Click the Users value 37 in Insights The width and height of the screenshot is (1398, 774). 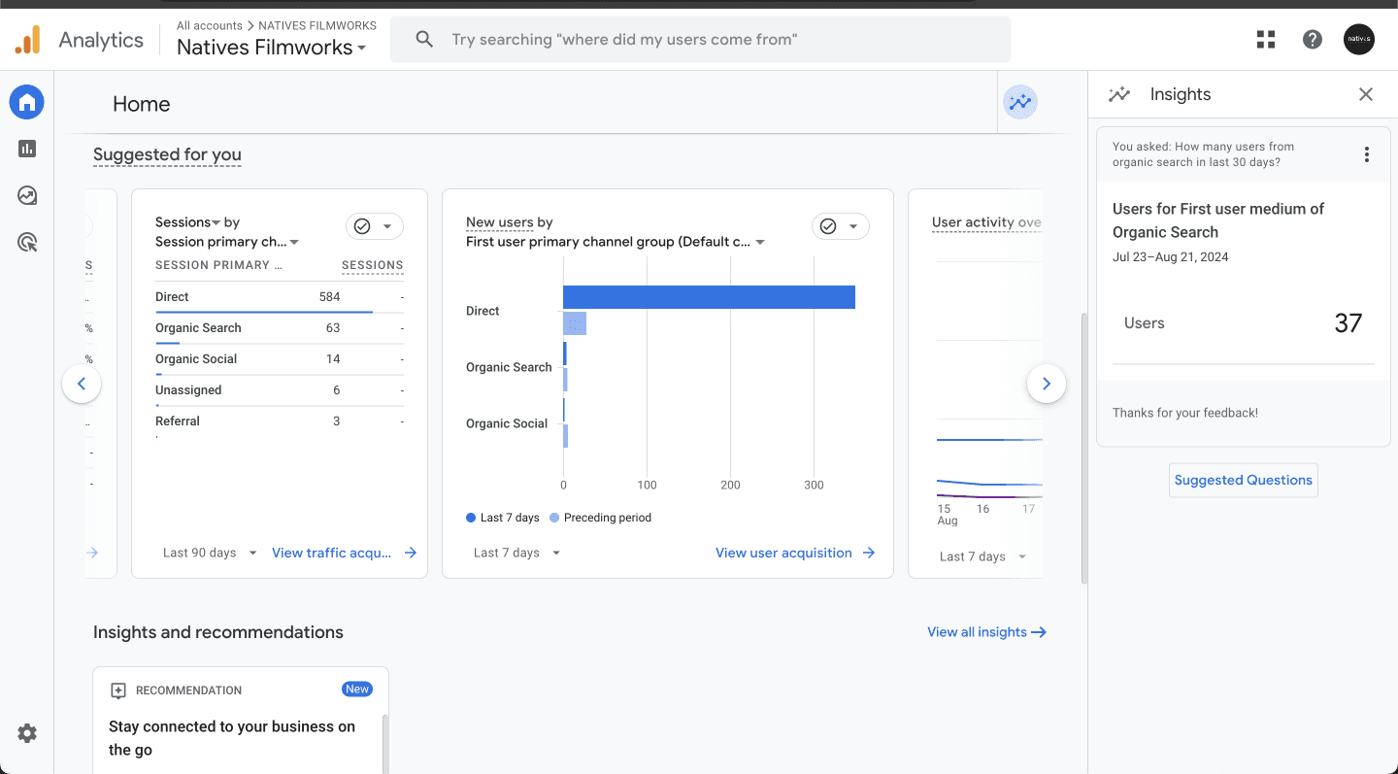point(1348,323)
